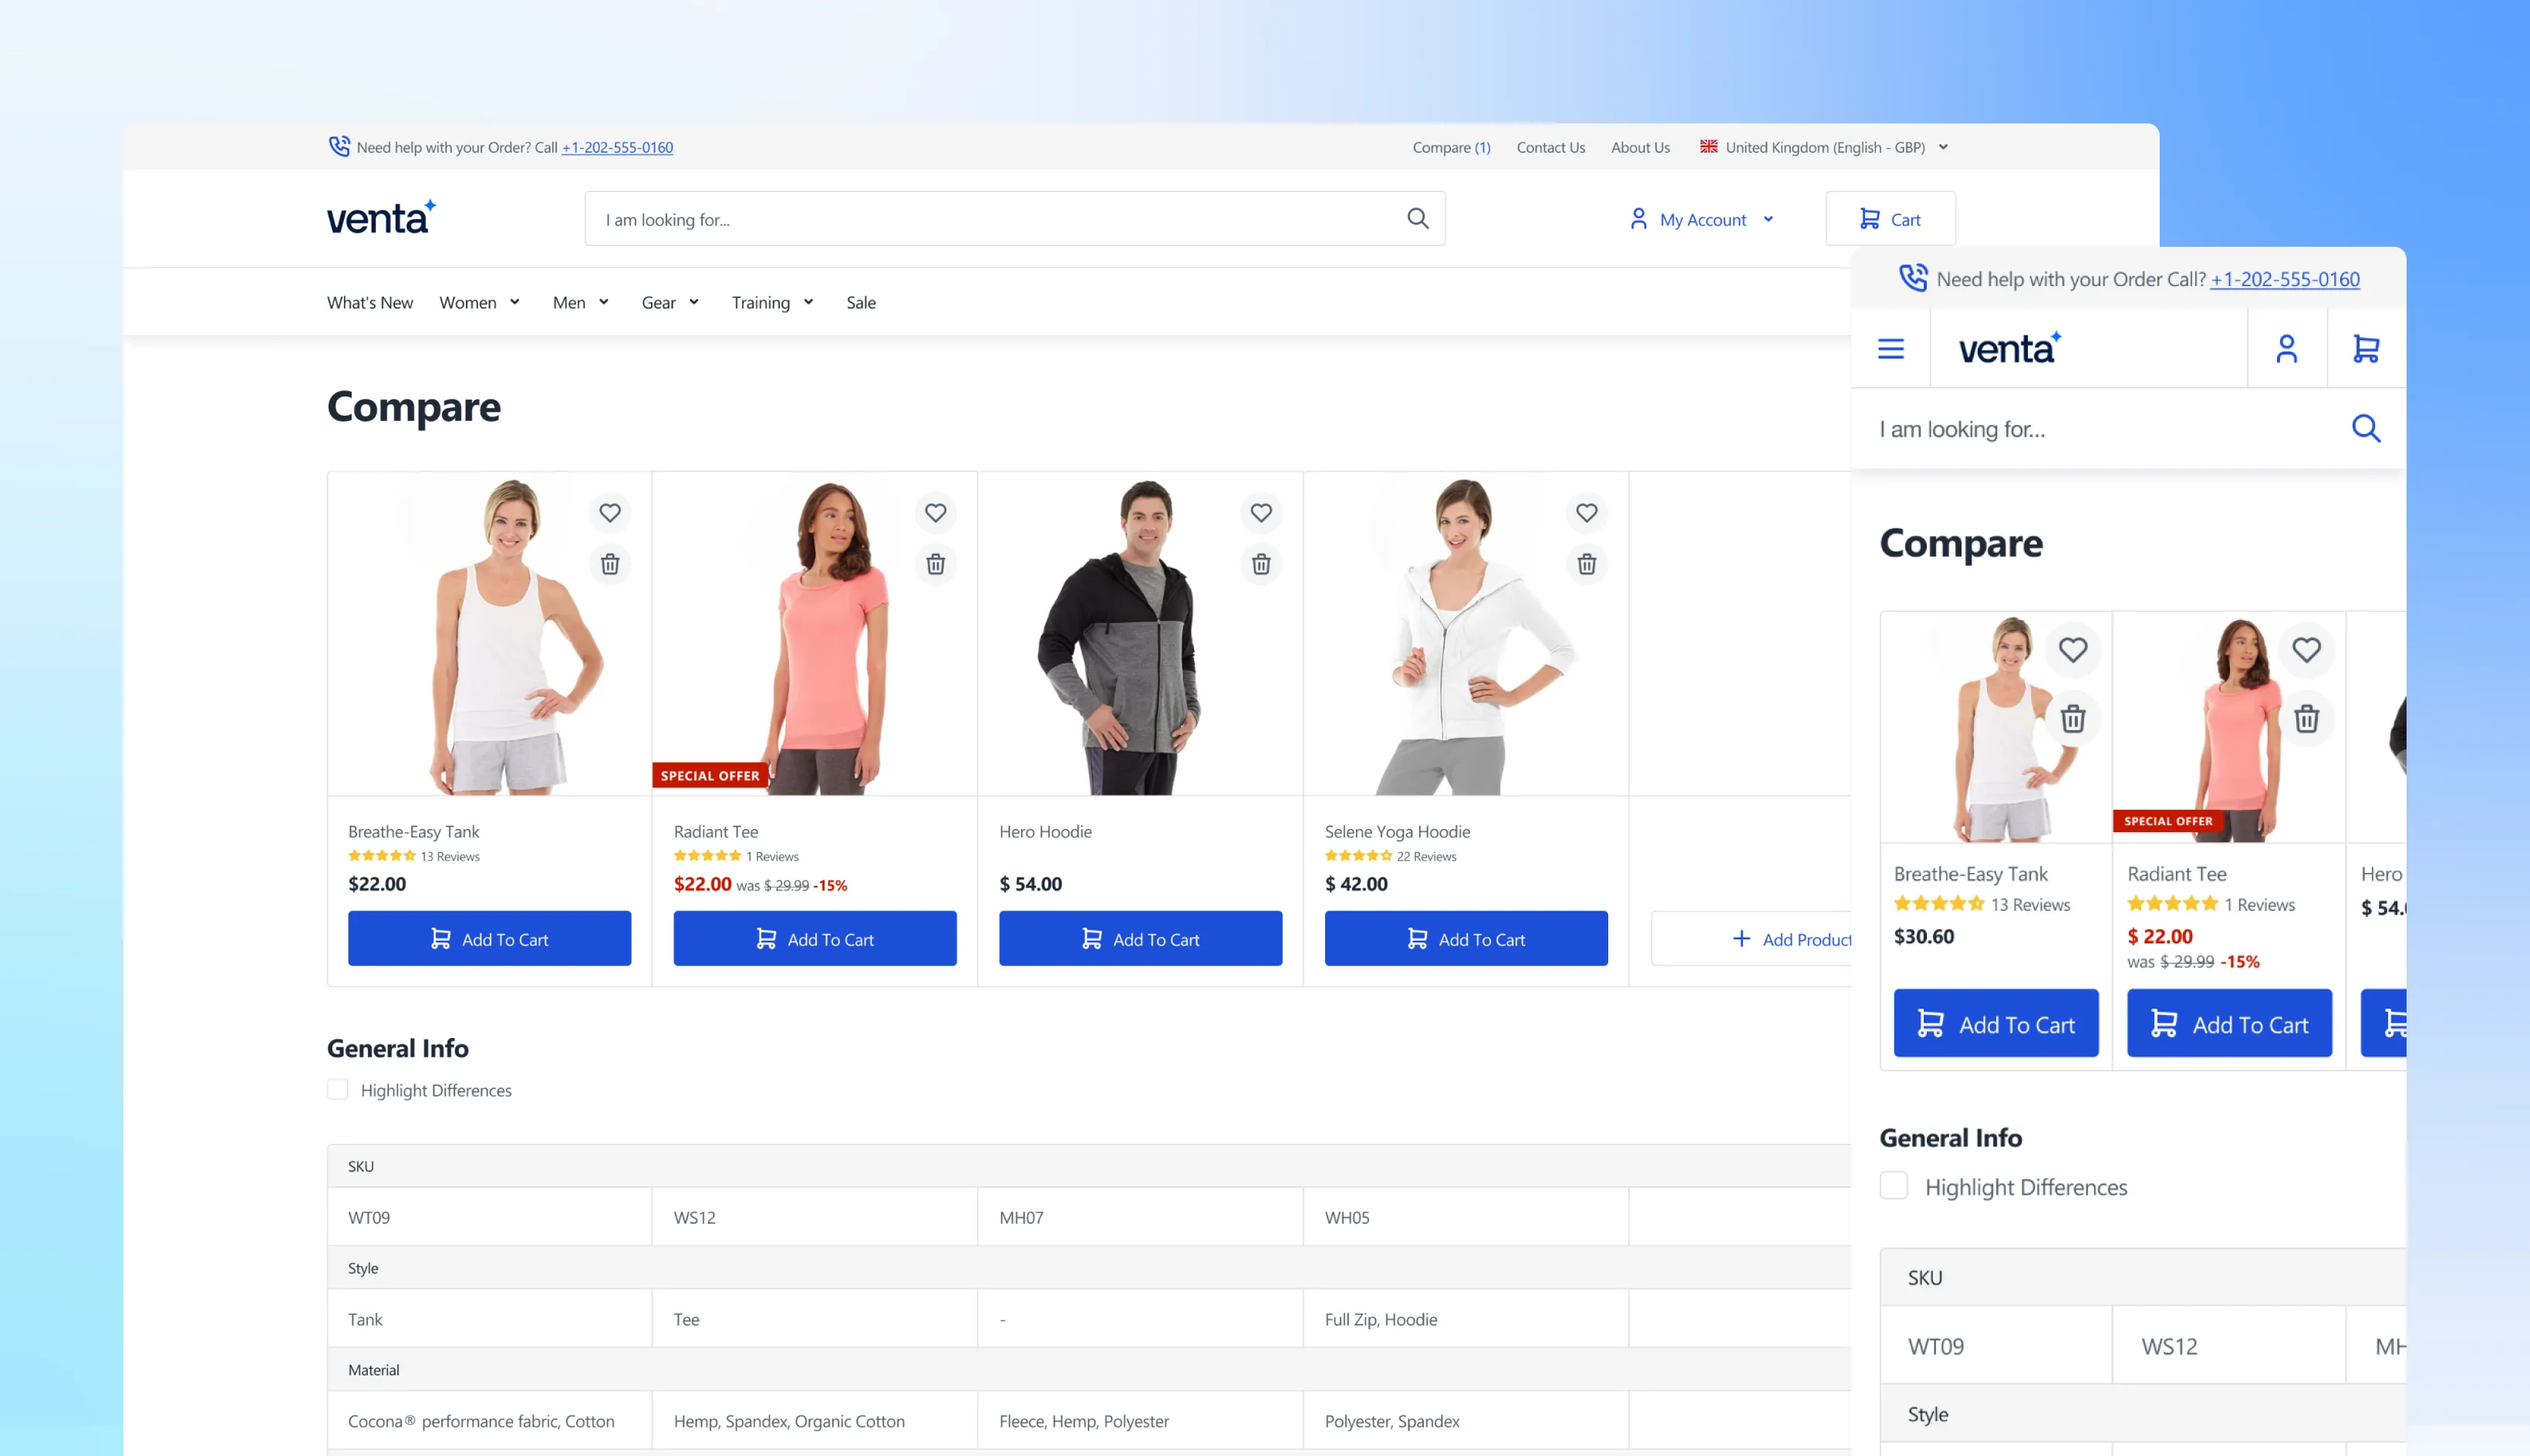Screen dimensions: 2530x1456
Task: Add Hero Hoodie to cart
Action: tap(1140, 939)
